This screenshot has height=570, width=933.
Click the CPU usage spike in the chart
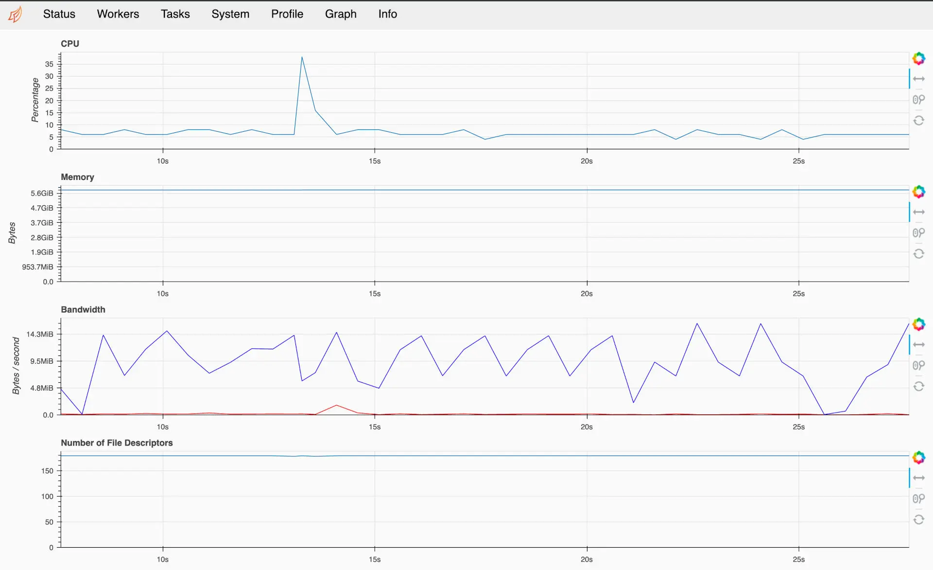[x=302, y=57]
